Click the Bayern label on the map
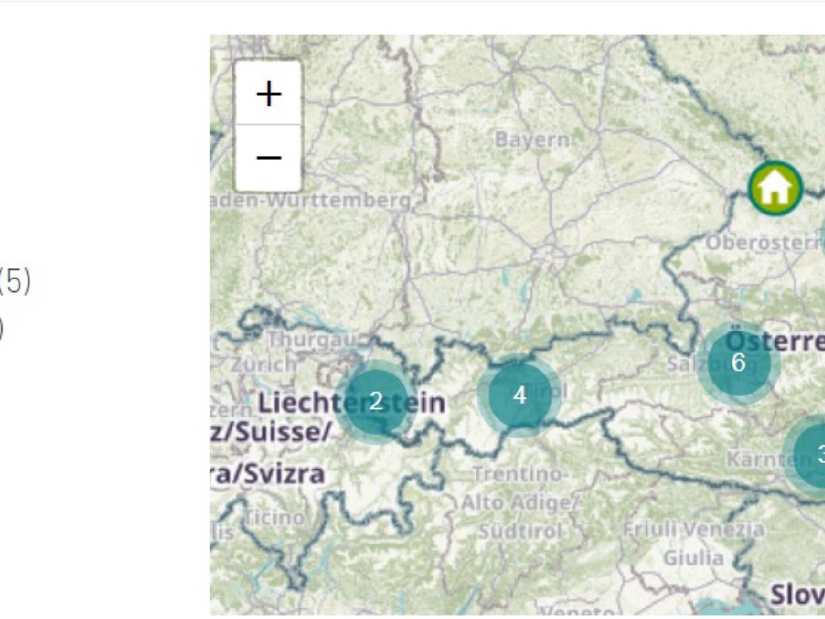The width and height of the screenshot is (825, 619). pos(533,139)
